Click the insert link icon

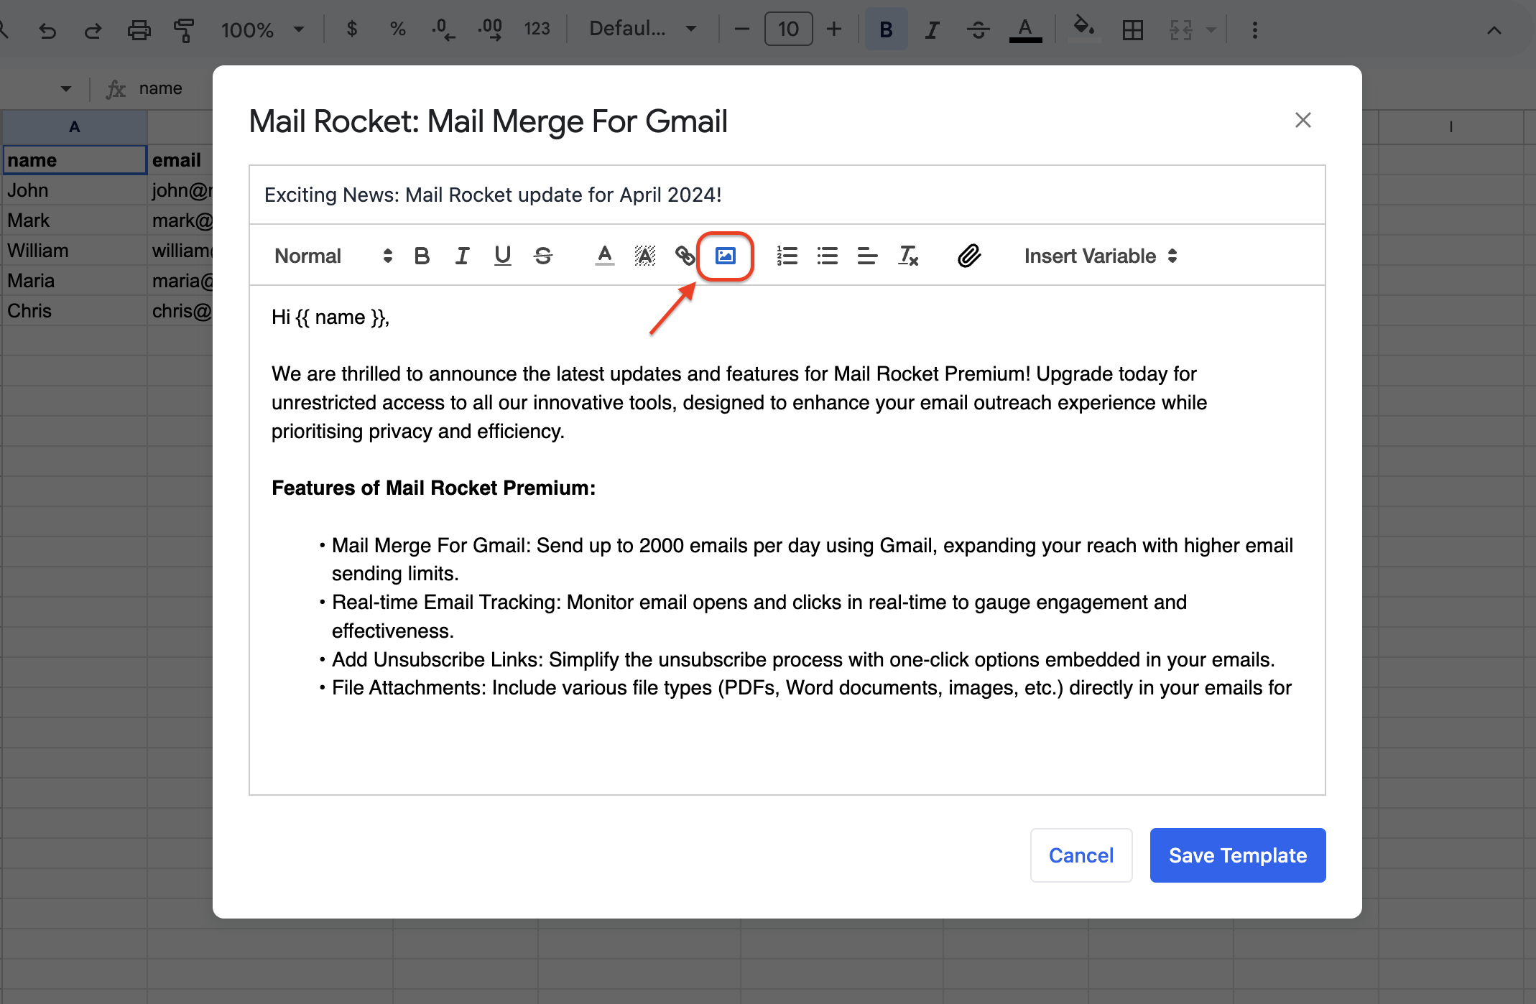(x=685, y=256)
